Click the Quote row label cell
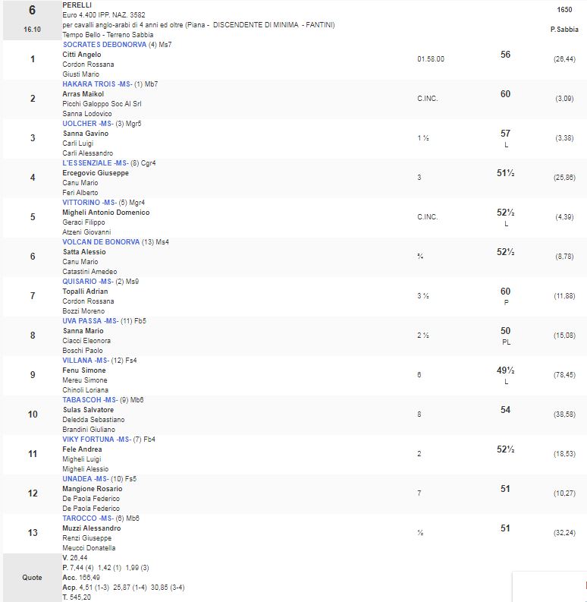The image size is (587, 602). point(32,578)
